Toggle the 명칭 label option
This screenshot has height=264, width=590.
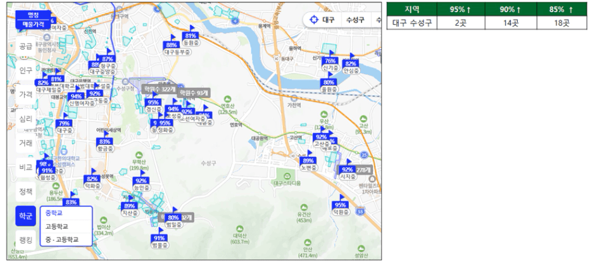[33, 16]
